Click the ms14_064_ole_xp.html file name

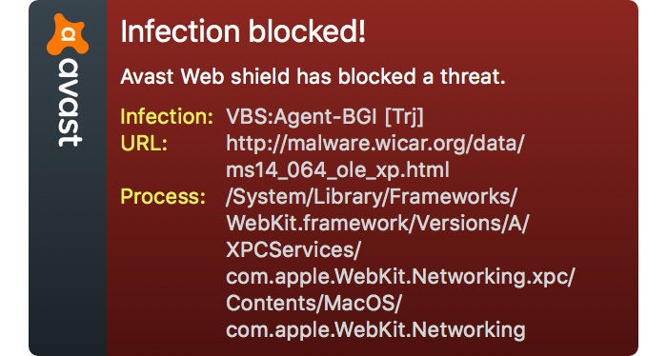point(337,170)
